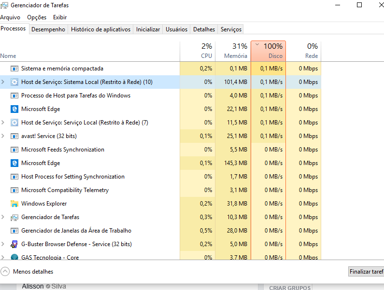Image resolution: width=384 pixels, height=290 pixels.
Task: Select the Sistema e memória compactada row
Action: 160,69
